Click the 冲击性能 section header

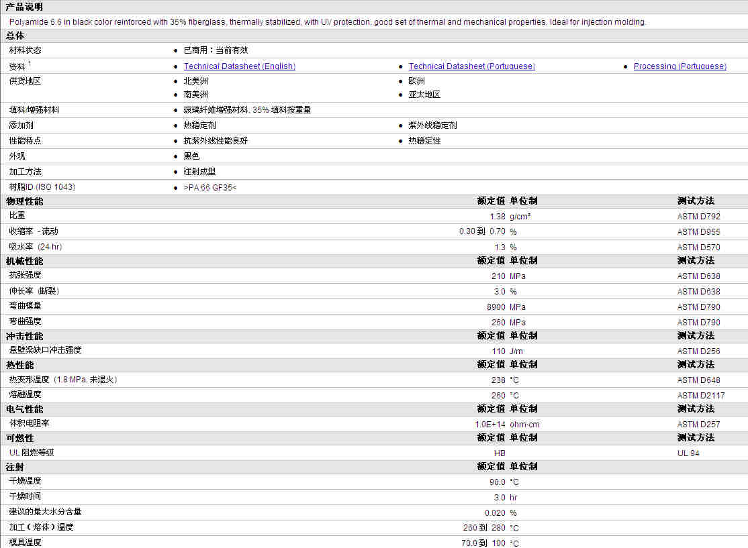pos(24,337)
